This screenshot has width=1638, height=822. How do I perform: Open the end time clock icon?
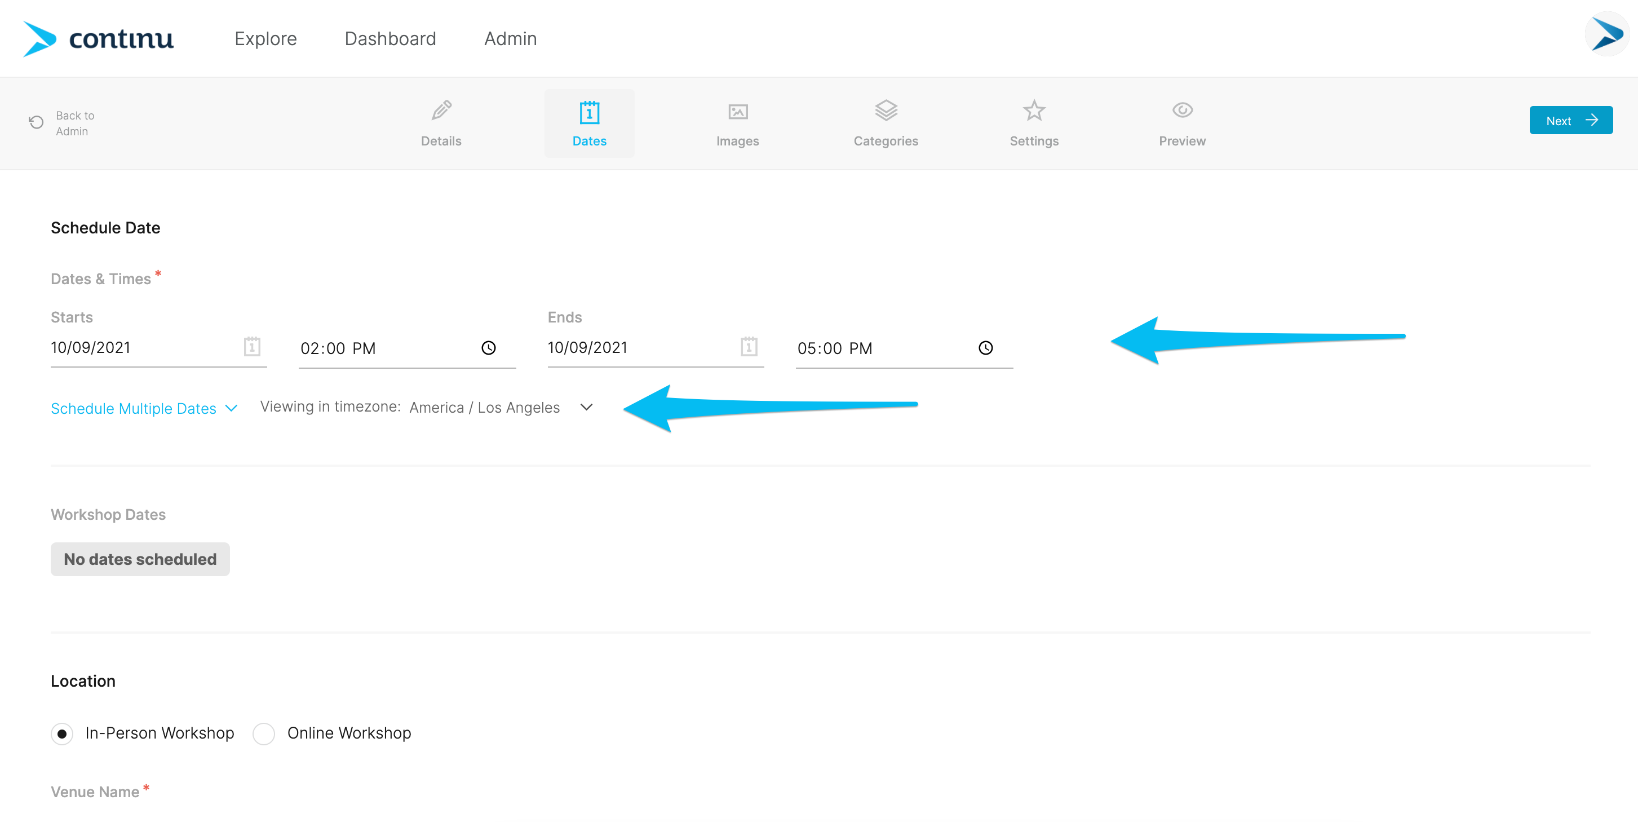click(x=986, y=348)
